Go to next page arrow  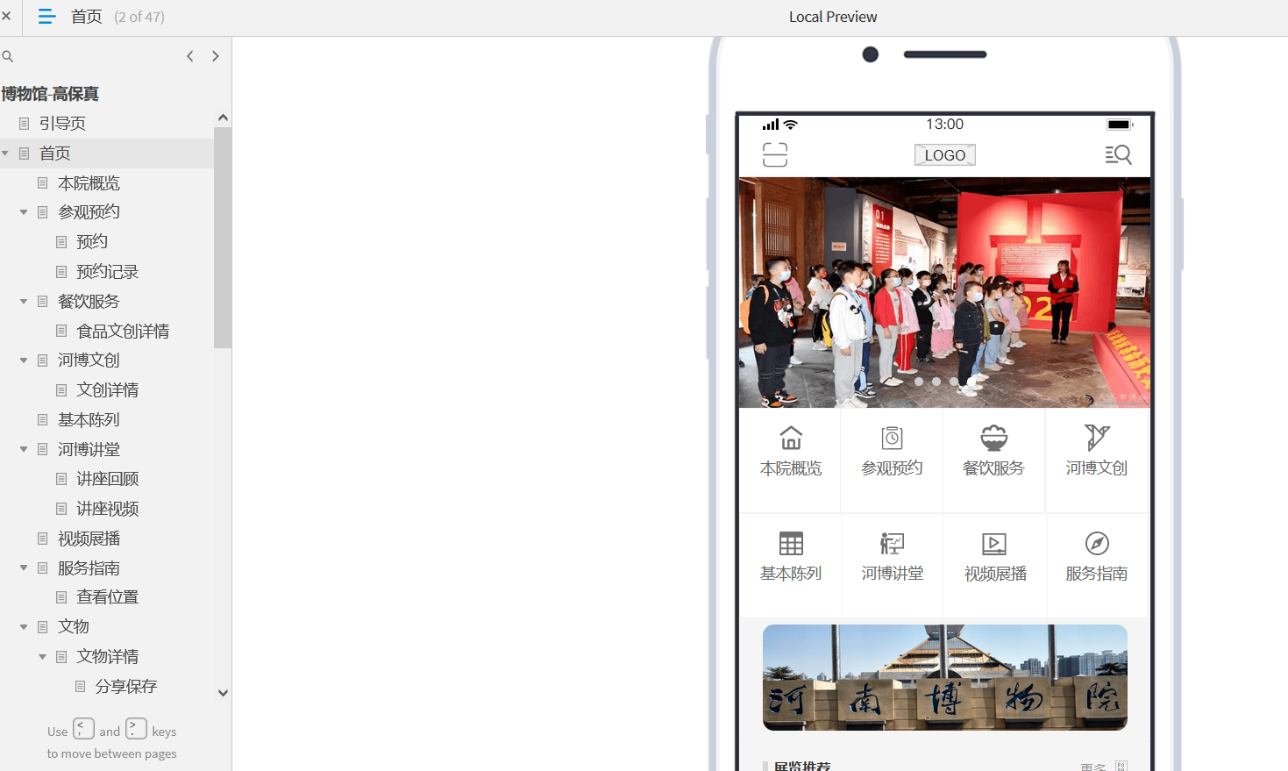point(216,56)
